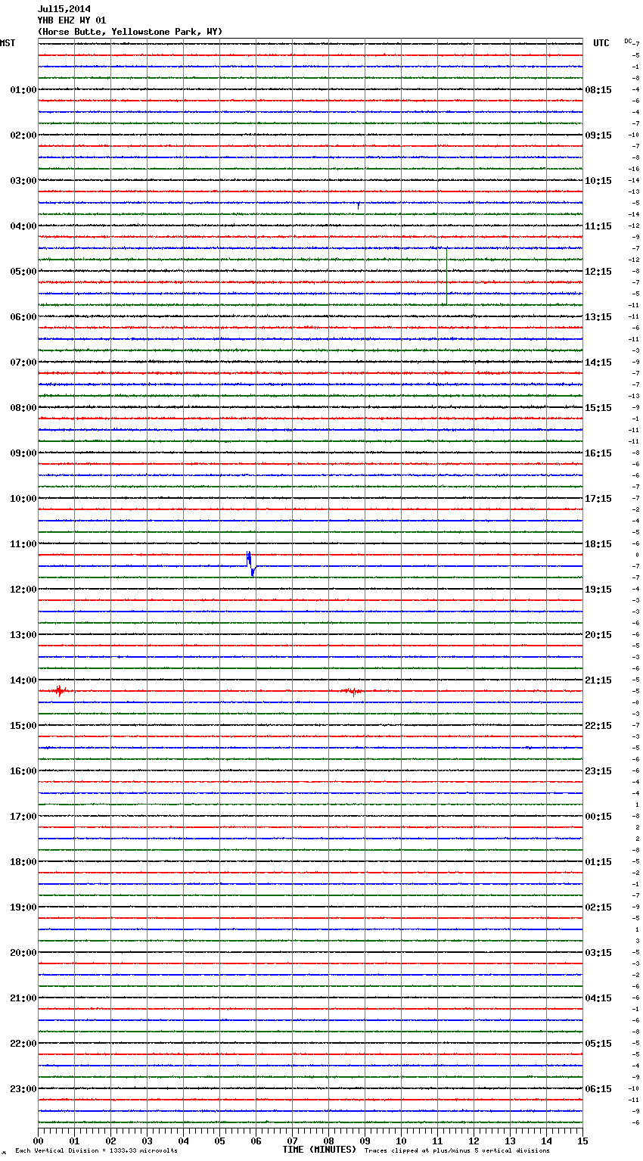Viewport: 643px width, 1161px height.
Task: Click the 22:15 UTC time label
Action: click(598, 726)
